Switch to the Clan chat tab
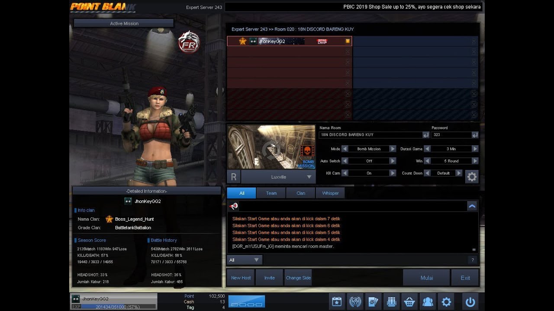The height and width of the screenshot is (311, 554). click(x=301, y=193)
